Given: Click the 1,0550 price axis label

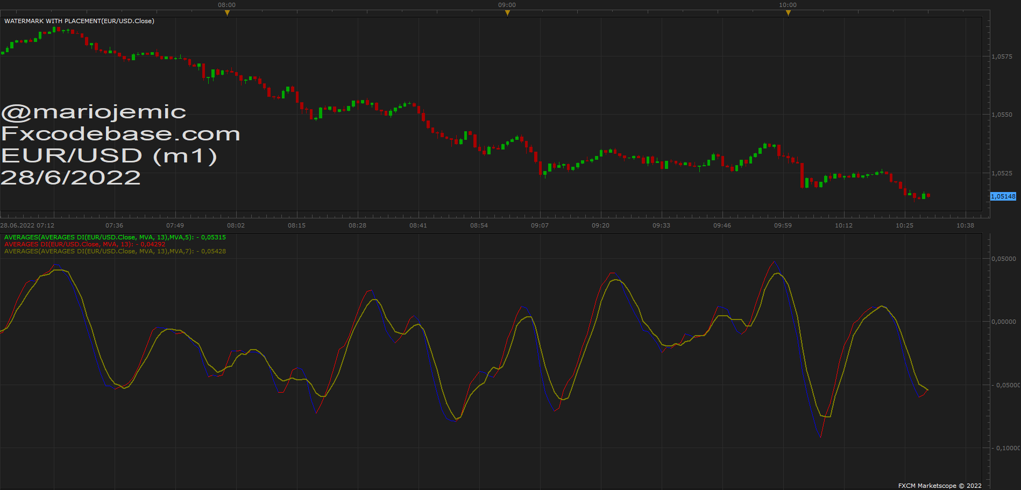Looking at the screenshot, I should coord(1002,115).
